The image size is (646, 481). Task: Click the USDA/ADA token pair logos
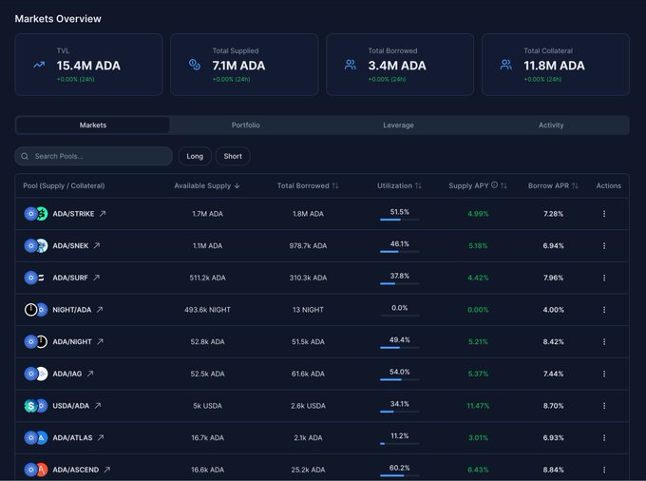point(36,406)
